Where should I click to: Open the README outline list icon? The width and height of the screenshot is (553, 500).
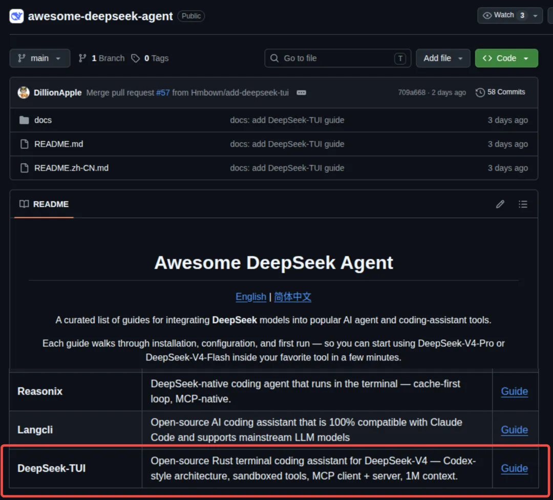523,204
